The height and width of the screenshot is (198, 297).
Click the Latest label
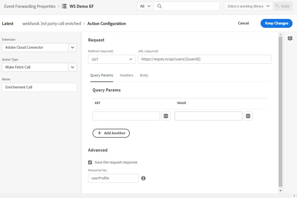tap(8, 24)
